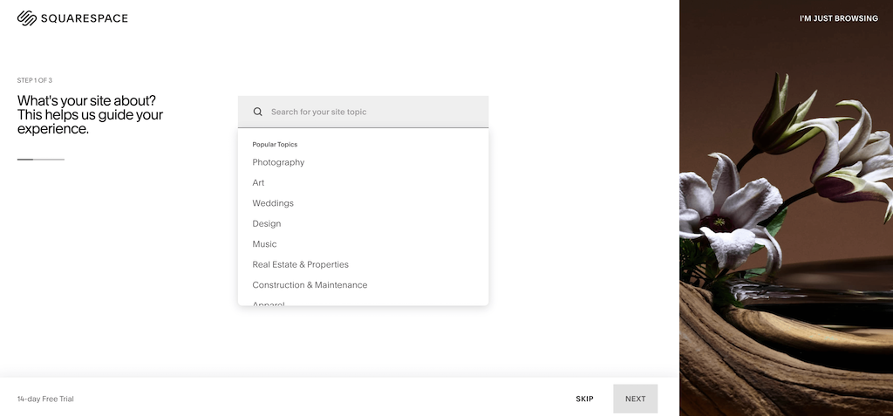Click the Popular Topics list header

(275, 144)
